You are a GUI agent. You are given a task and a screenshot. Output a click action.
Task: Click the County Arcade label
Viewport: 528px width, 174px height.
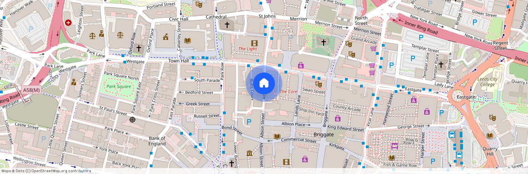click(347, 108)
